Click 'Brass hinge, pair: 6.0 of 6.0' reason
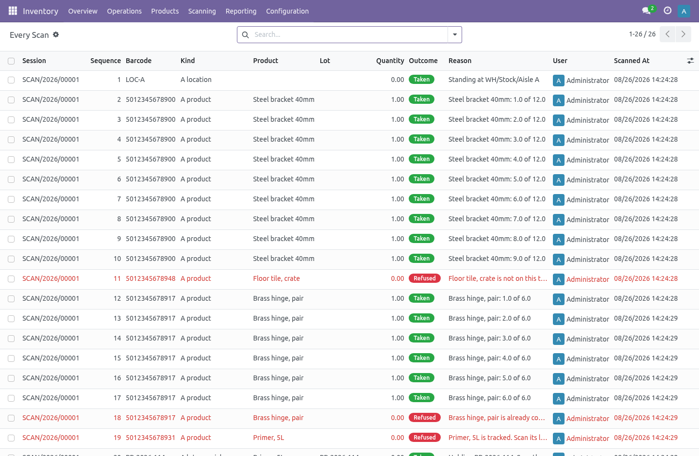 489,398
